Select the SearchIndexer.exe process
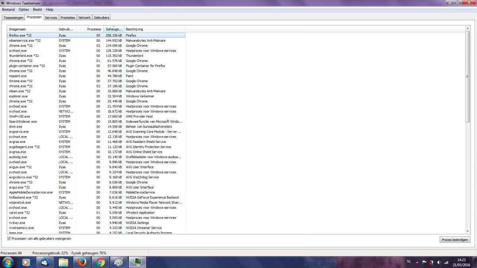Image resolution: width=477 pixels, height=268 pixels. tap(96, 121)
